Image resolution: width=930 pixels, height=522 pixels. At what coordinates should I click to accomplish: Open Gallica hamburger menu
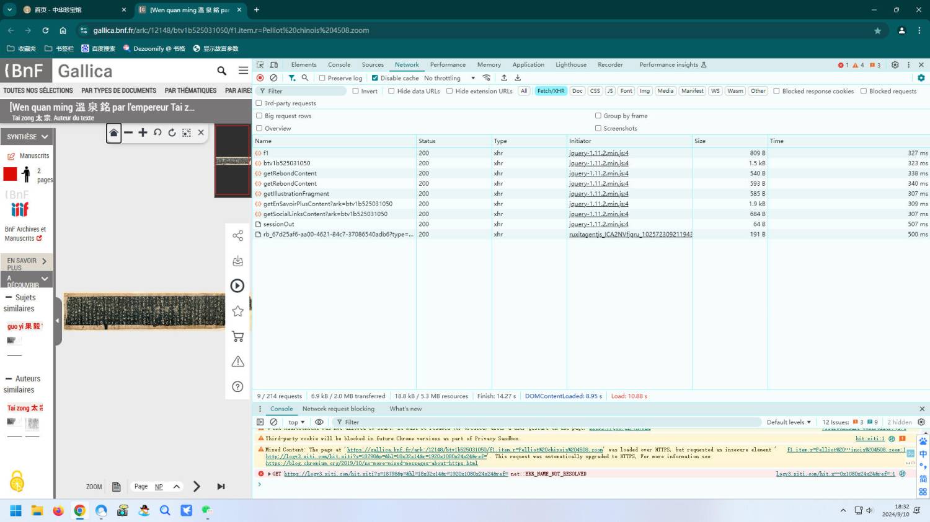pos(244,71)
